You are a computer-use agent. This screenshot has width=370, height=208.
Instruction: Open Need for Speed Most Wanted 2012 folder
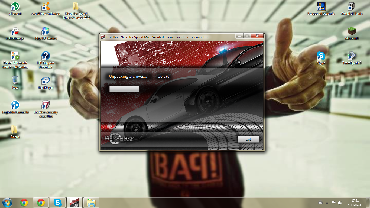tap(76, 11)
